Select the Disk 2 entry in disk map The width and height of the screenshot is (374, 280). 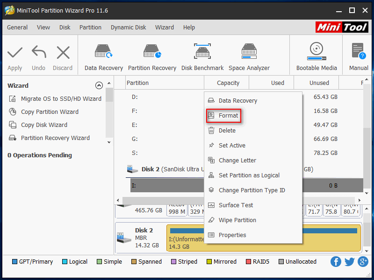[x=140, y=238]
